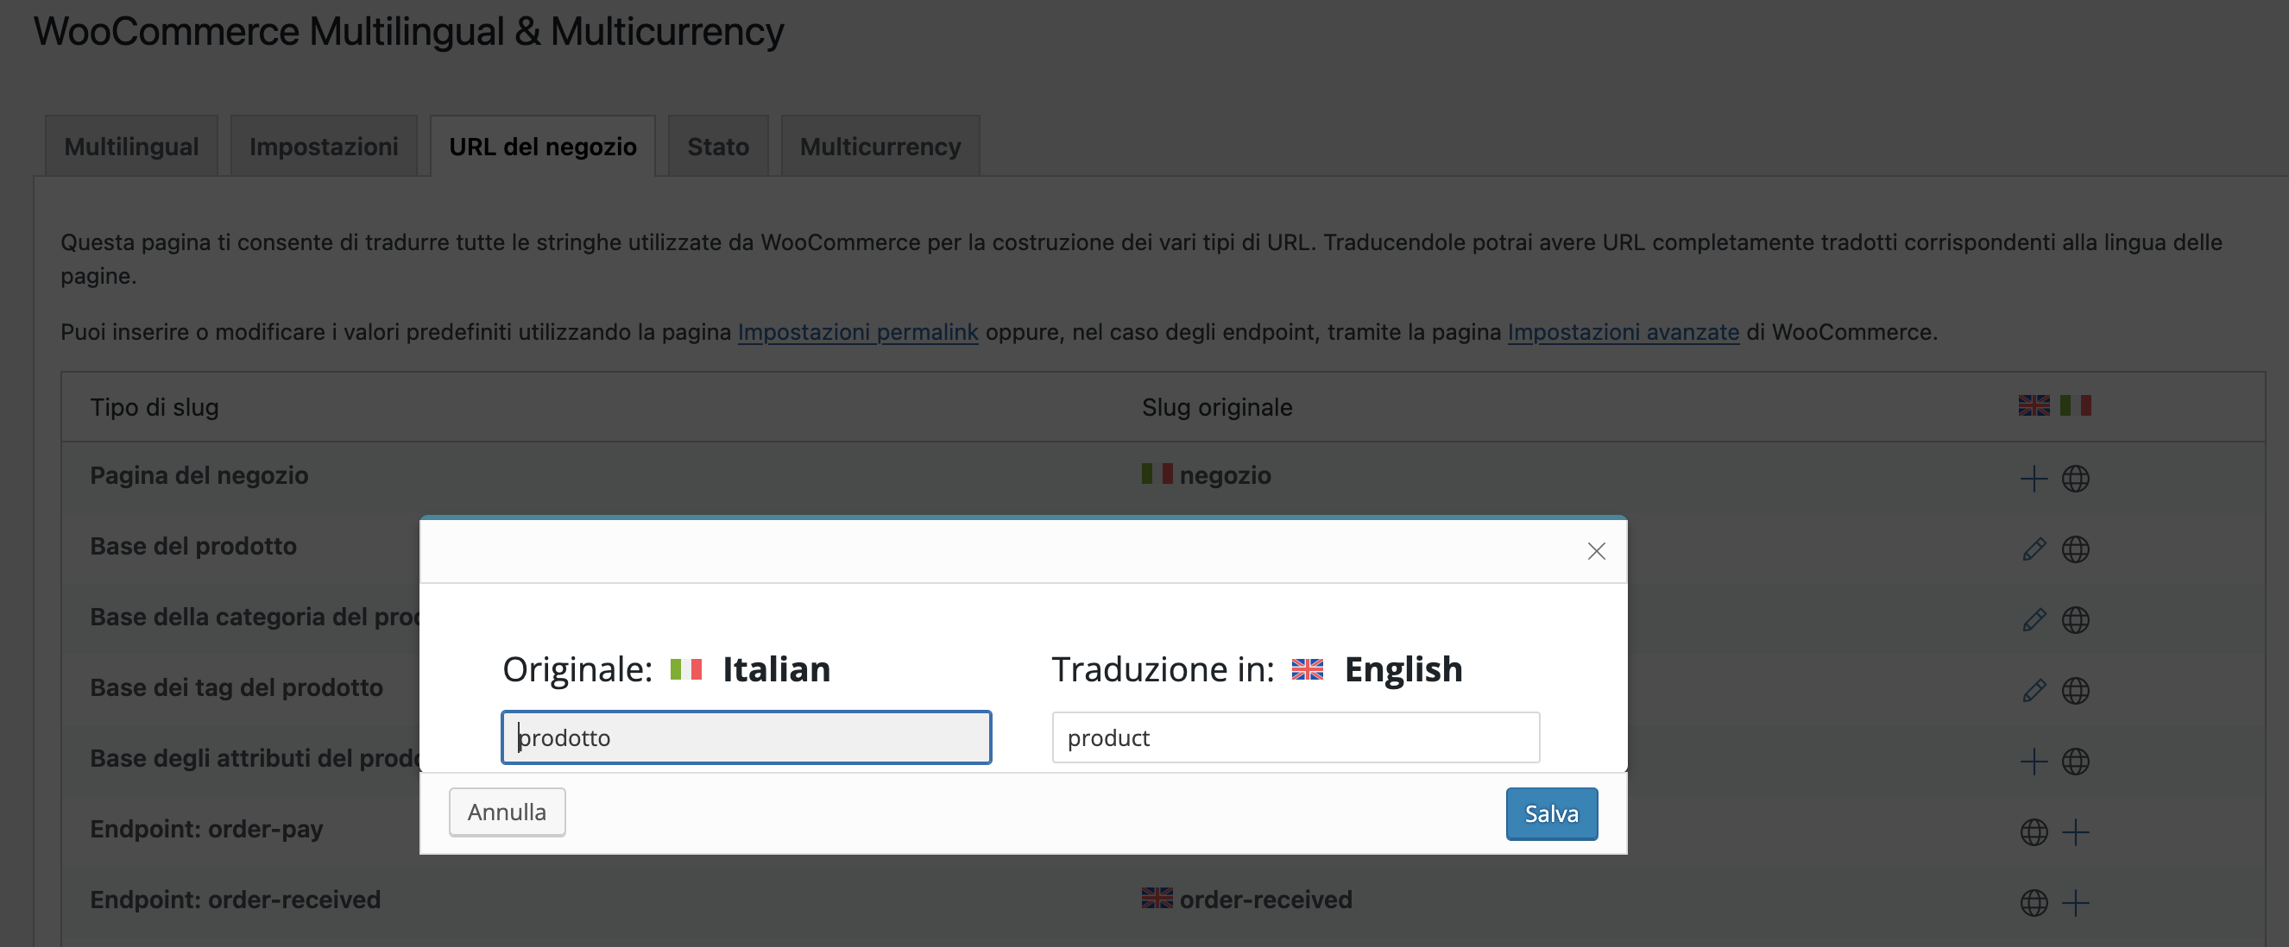The height and width of the screenshot is (947, 2289).
Task: Click the globe icon in Pagina del negozio row
Action: pos(2075,479)
